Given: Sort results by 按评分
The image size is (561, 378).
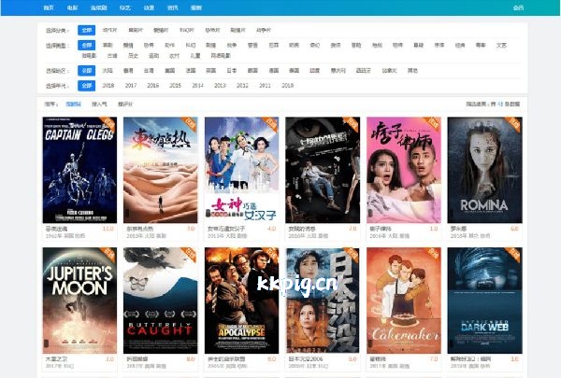Looking at the screenshot, I should 125,104.
